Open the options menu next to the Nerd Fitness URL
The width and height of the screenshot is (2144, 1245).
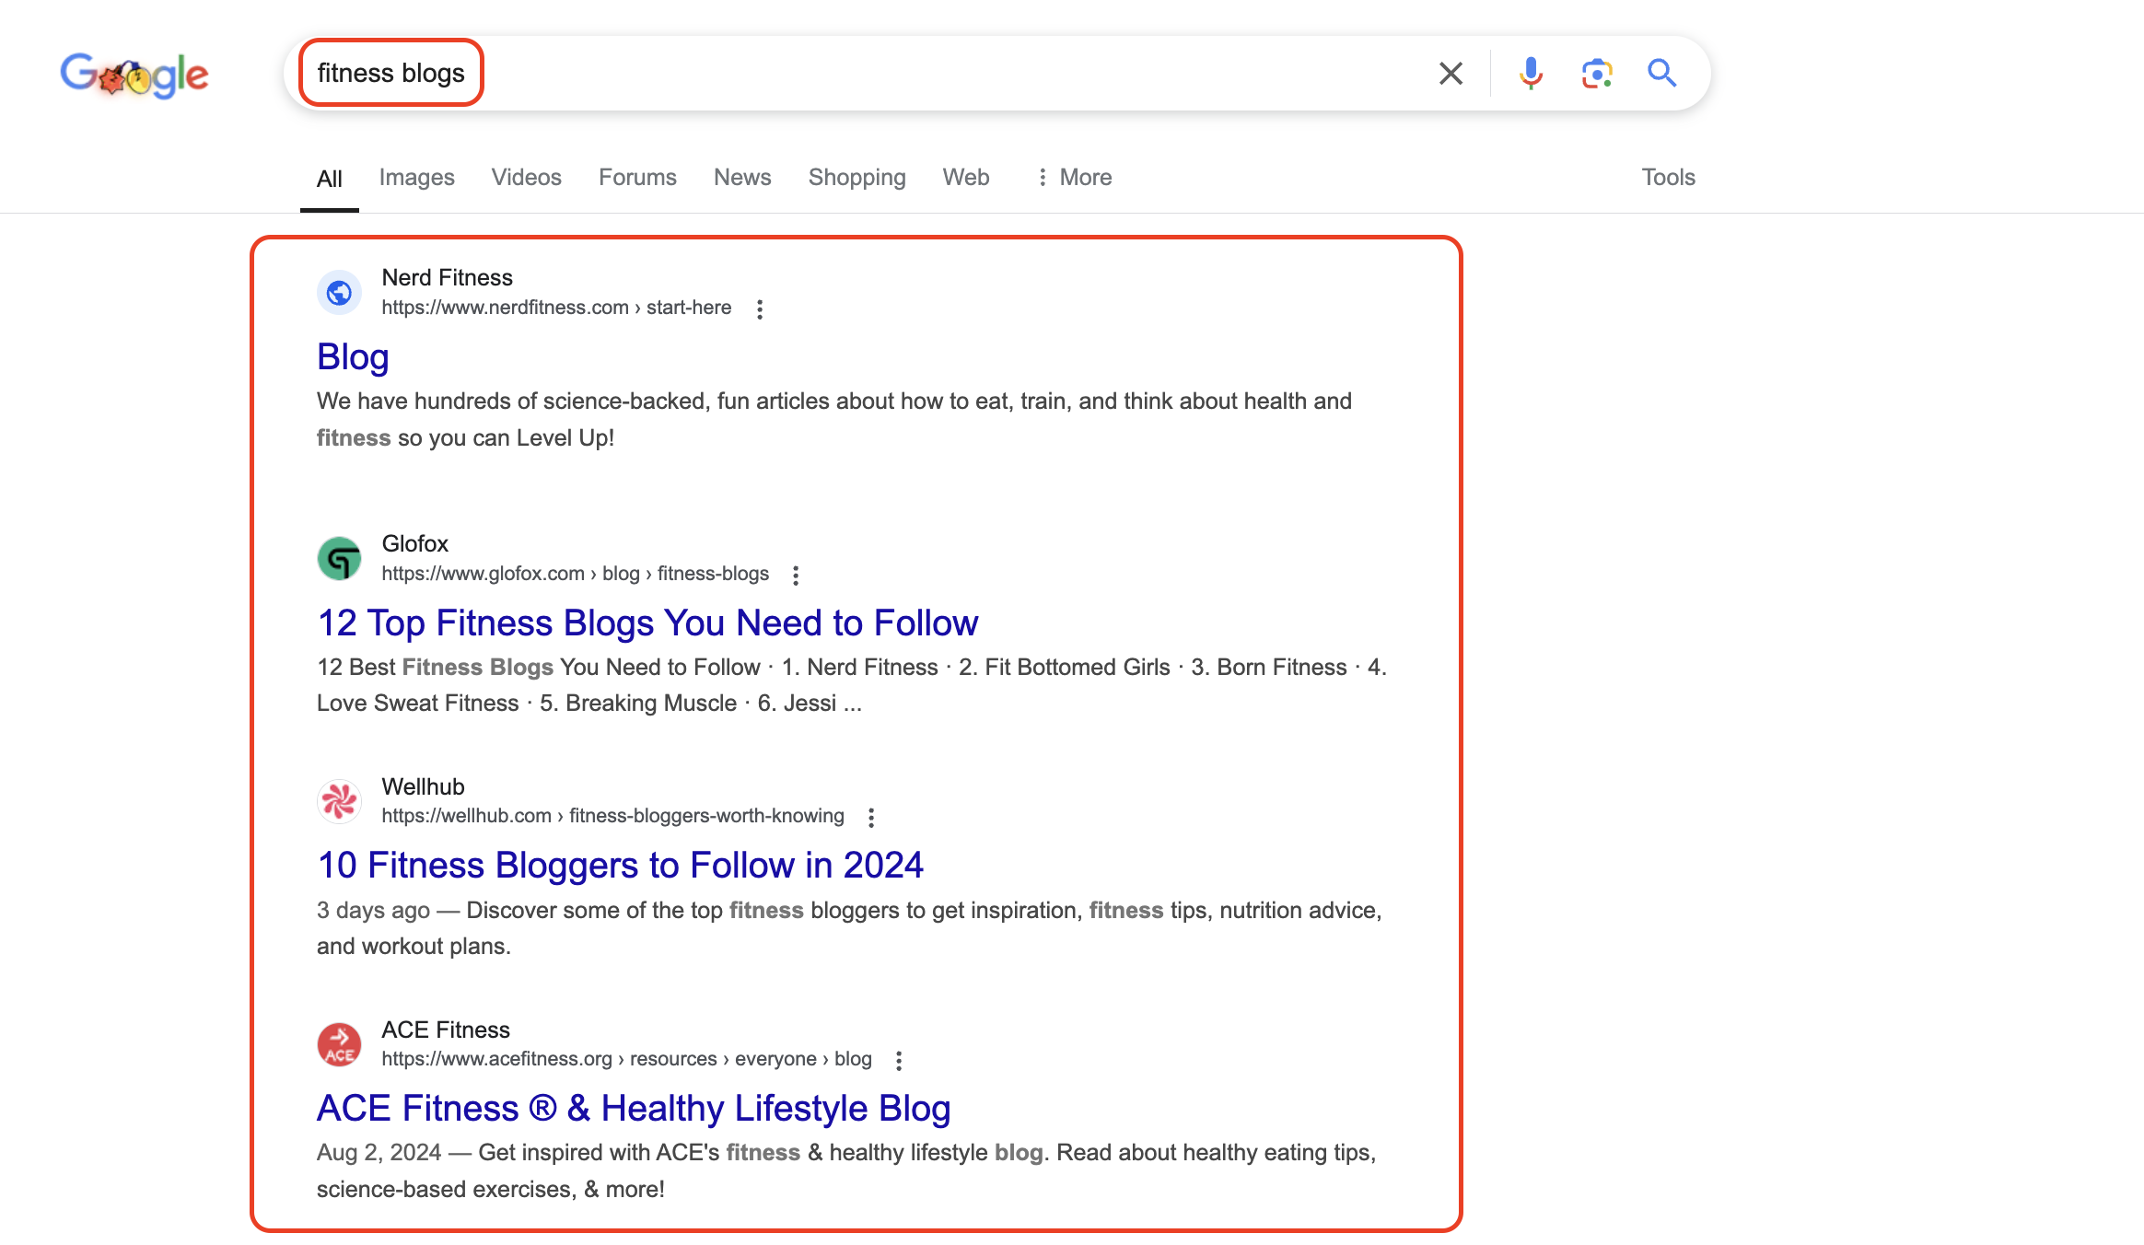760,308
